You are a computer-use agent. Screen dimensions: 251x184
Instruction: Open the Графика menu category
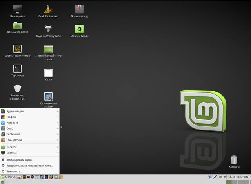point(30,117)
